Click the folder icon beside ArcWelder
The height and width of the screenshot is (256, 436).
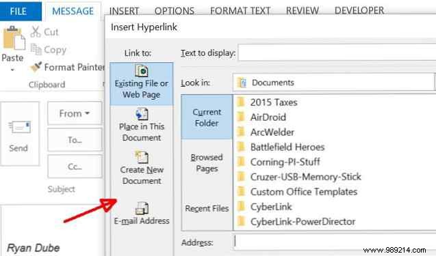pyautogui.click(x=240, y=132)
